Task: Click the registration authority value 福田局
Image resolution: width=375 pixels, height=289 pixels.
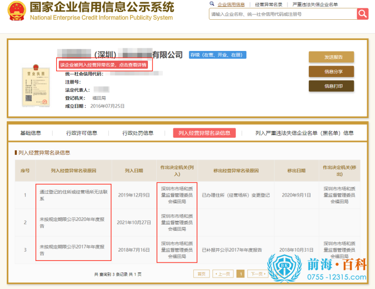Action: pyautogui.click(x=99, y=98)
